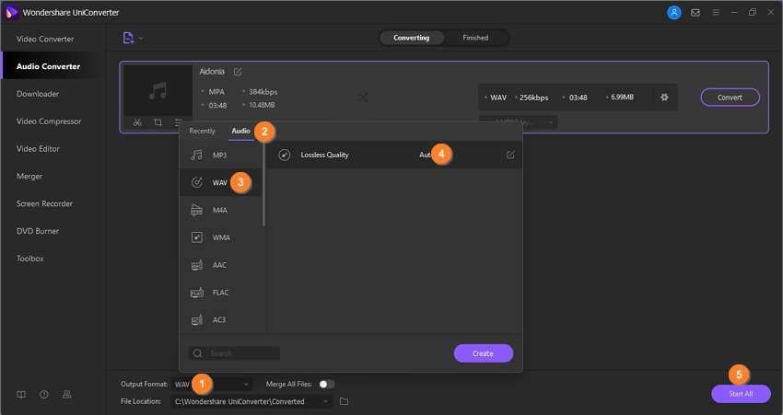Click the MPA source format label
The height and width of the screenshot is (415, 783).
pyautogui.click(x=216, y=92)
